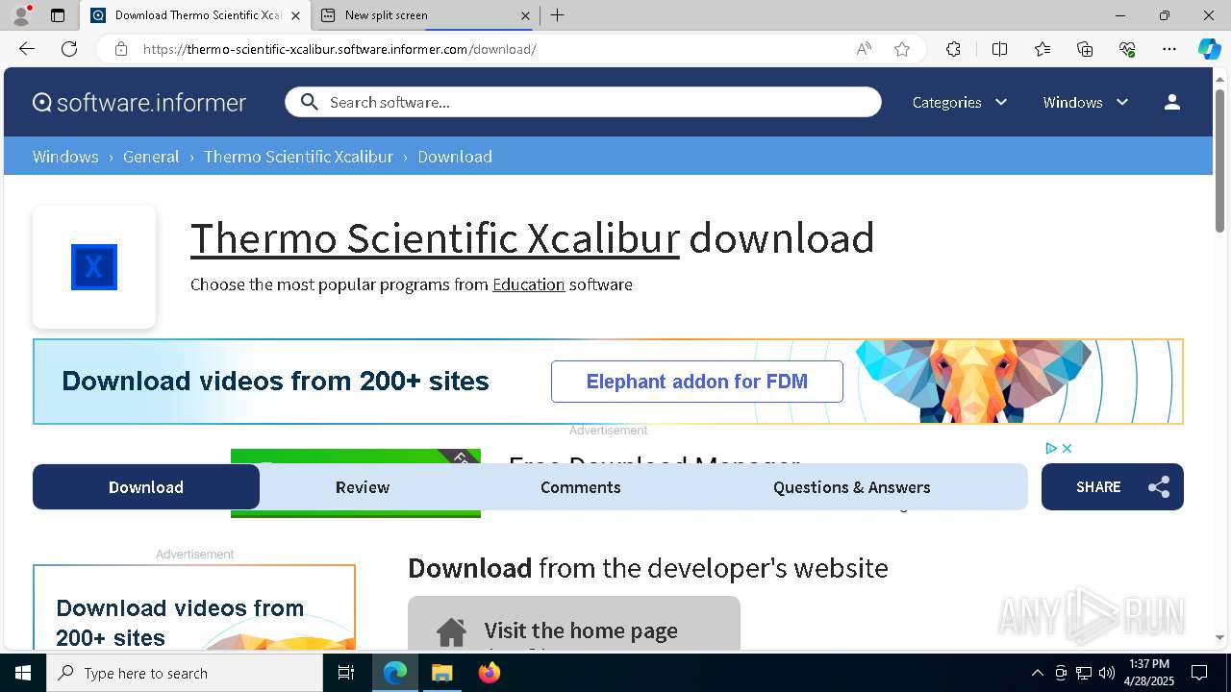Click Download videos from 200+ sites banner
Screen dimensions: 1231x692
608,382
